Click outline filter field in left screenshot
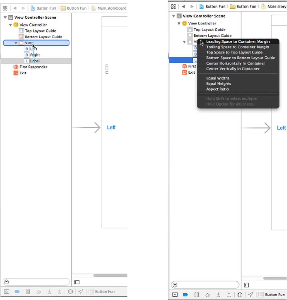 click(x=36, y=282)
